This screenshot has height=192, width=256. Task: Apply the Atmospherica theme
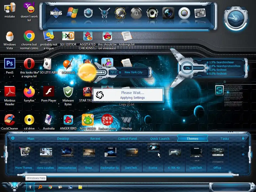click(67, 157)
